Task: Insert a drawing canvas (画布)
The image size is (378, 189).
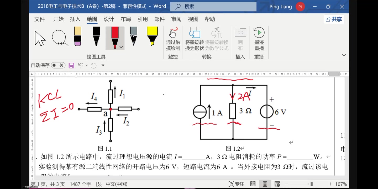Action: 240,39
